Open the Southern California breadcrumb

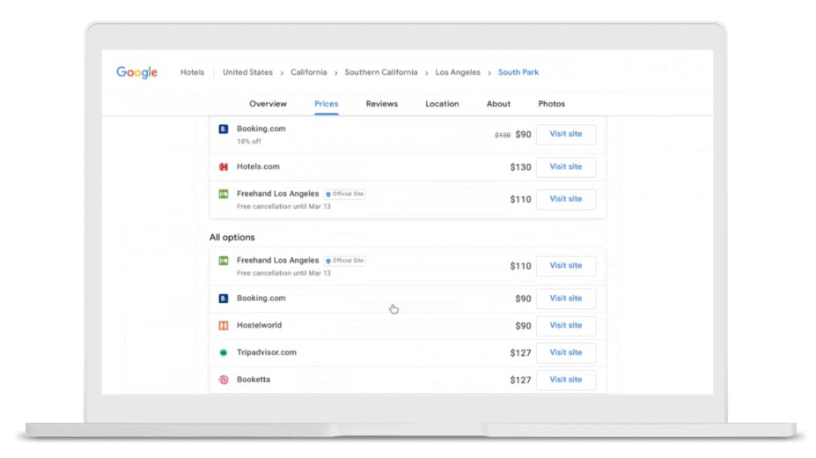[381, 72]
